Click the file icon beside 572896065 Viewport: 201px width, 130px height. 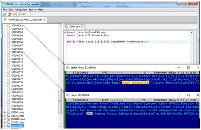click(9, 39)
